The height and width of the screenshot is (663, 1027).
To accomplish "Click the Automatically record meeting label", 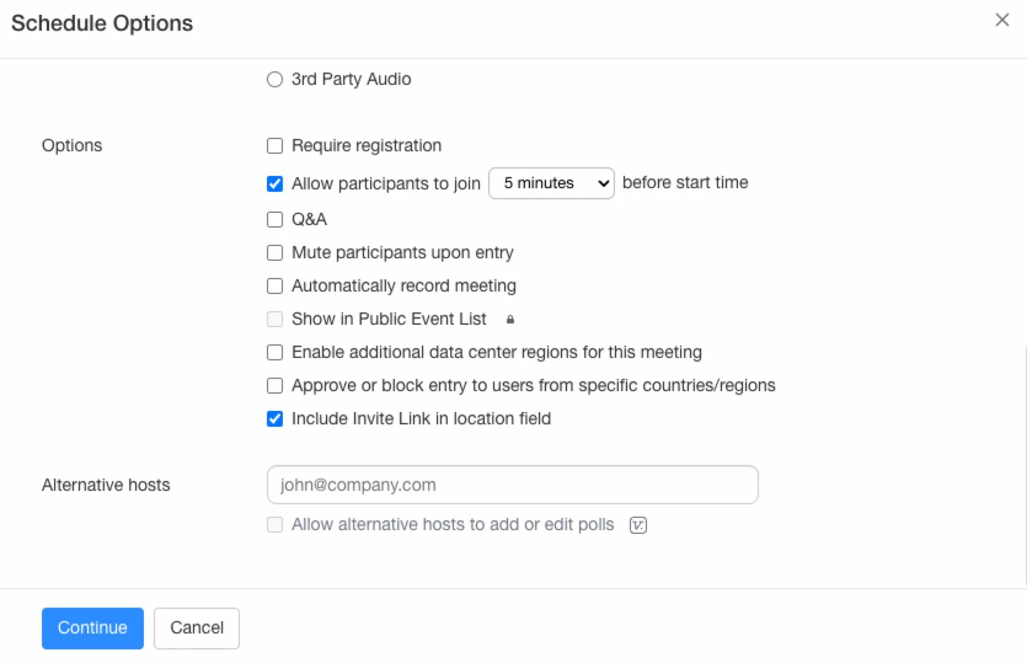I will (x=403, y=286).
